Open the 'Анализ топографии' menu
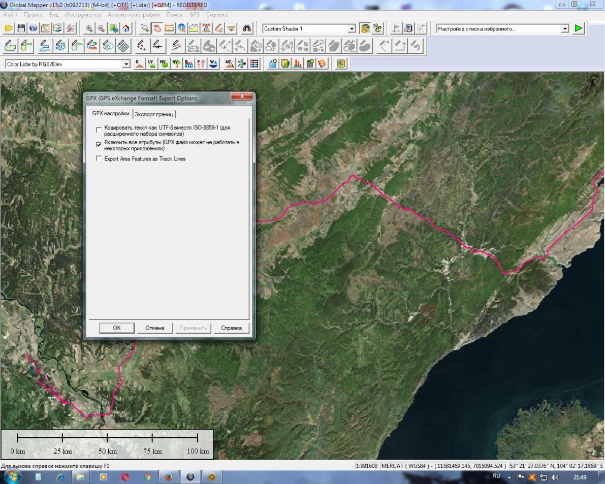 tap(133, 15)
